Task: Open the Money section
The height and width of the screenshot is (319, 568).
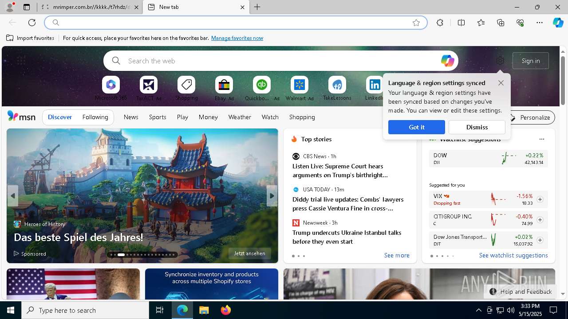Action: pos(208,117)
